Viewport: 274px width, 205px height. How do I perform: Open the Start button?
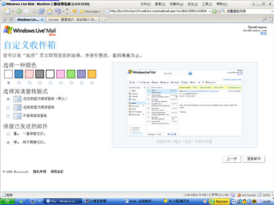[x=7, y=201]
